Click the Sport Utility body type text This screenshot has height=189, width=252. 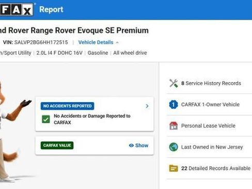point(16,53)
